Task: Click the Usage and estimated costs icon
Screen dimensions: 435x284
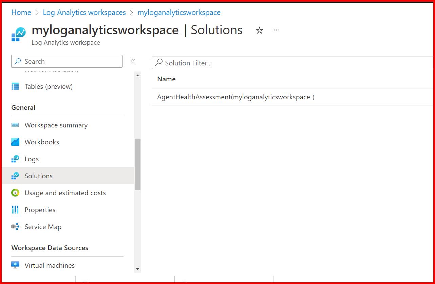Action: pos(15,193)
